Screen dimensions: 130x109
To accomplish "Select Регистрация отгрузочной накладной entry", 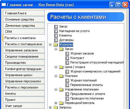I will pos(97,62).
